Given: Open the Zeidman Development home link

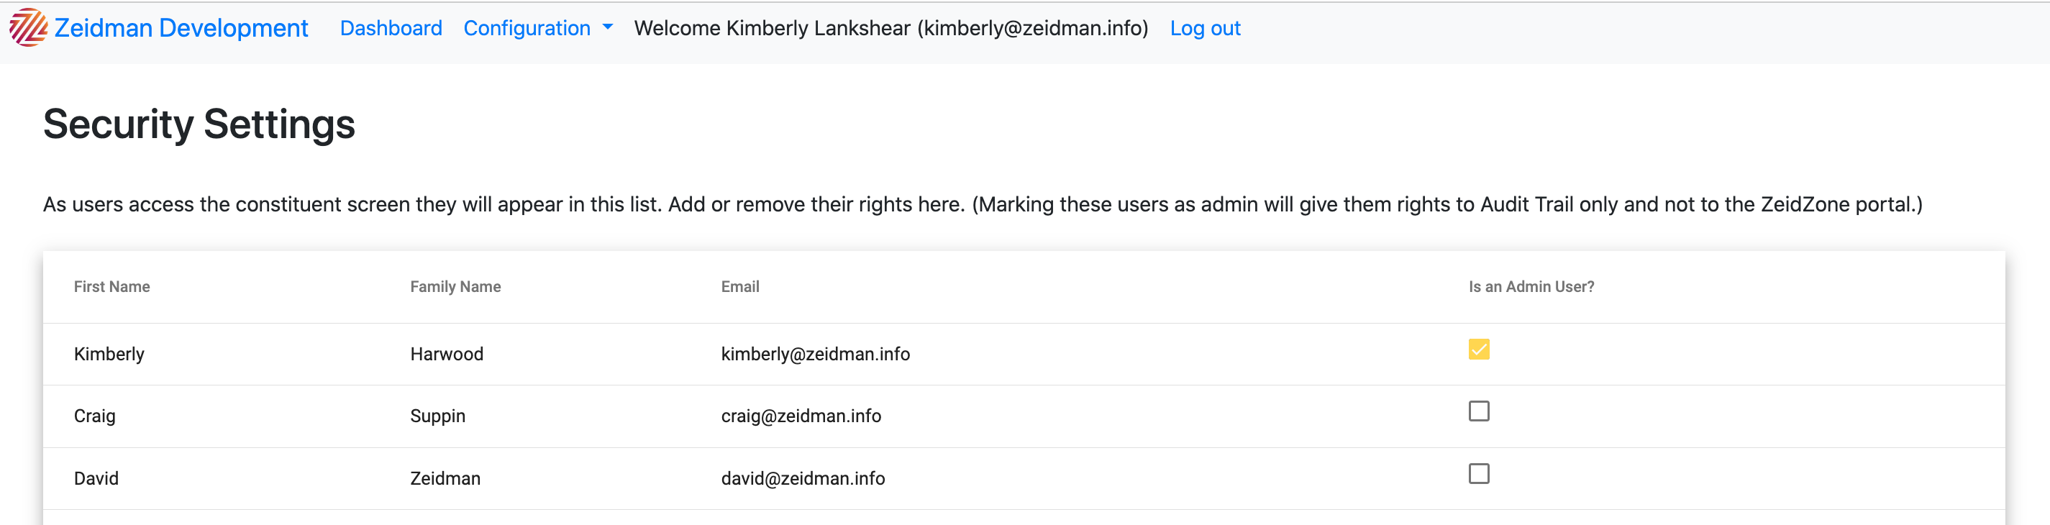Looking at the screenshot, I should tap(158, 28).
